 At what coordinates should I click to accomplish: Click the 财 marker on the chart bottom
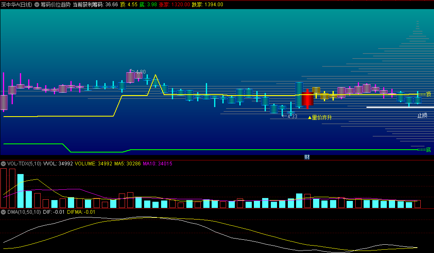coord(307,157)
